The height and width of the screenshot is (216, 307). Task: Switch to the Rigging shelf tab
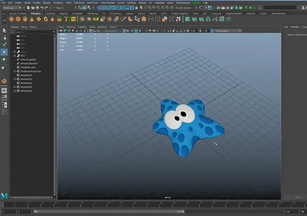(64, 13)
